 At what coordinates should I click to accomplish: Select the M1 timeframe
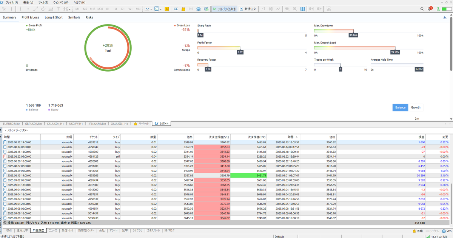coord(77,9)
